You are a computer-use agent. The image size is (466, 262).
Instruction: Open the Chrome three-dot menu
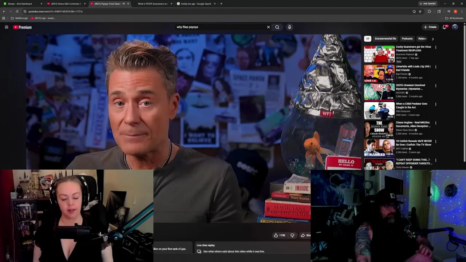point(462,11)
